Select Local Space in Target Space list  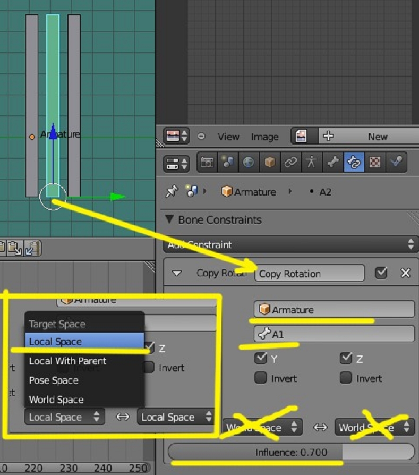pyautogui.click(x=84, y=342)
